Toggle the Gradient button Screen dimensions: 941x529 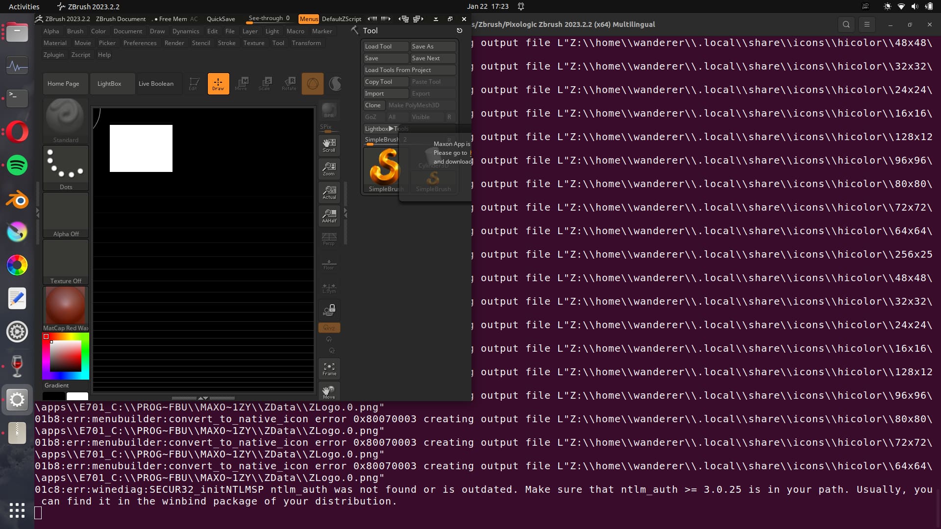coord(57,385)
